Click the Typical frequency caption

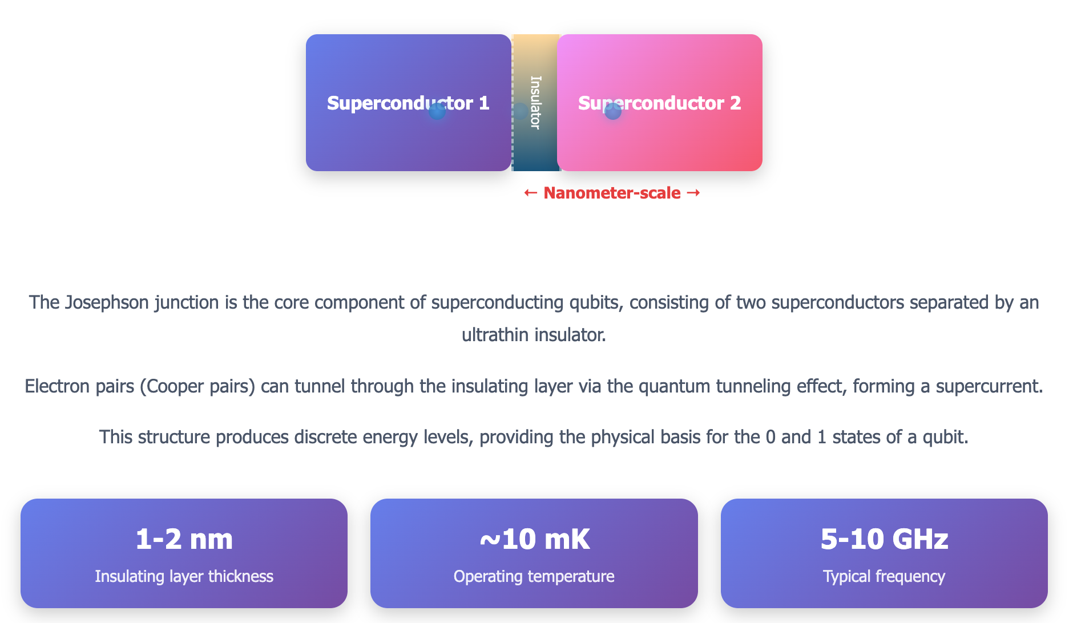[884, 576]
